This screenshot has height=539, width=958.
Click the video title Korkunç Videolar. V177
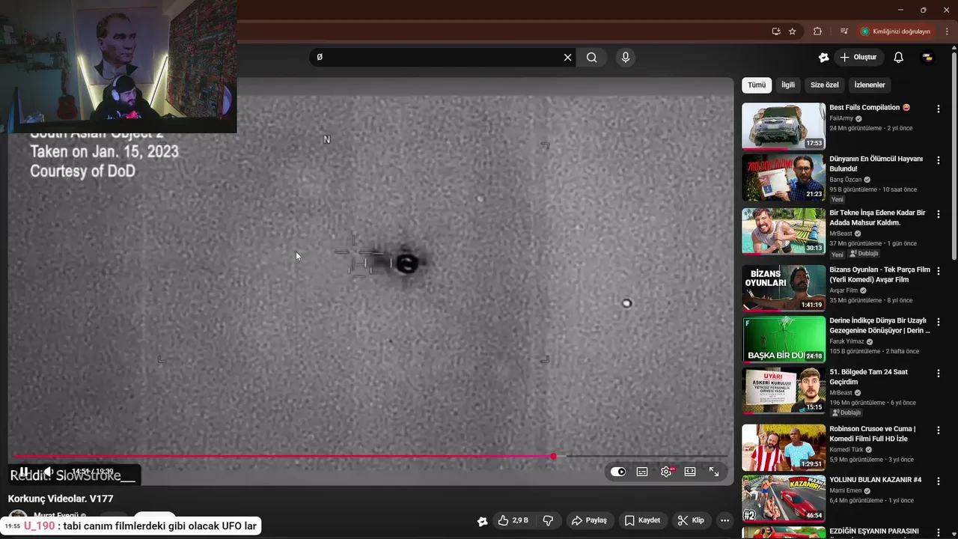pyautogui.click(x=61, y=499)
